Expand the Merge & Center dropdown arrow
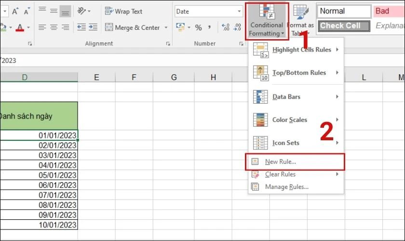The height and width of the screenshot is (241, 405). coord(166,27)
